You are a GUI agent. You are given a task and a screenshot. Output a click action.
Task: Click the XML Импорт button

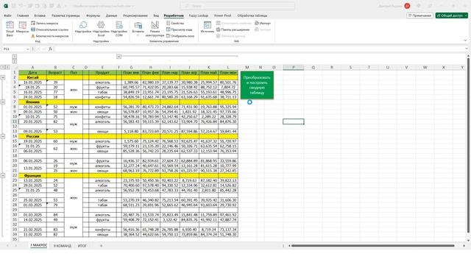pos(263,23)
